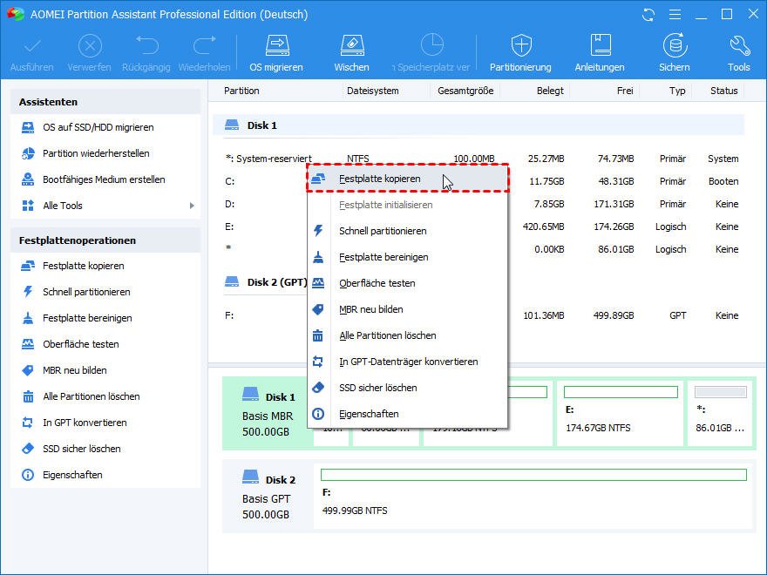
Task: Sort by the Gesamtgröße column header
Action: click(465, 91)
